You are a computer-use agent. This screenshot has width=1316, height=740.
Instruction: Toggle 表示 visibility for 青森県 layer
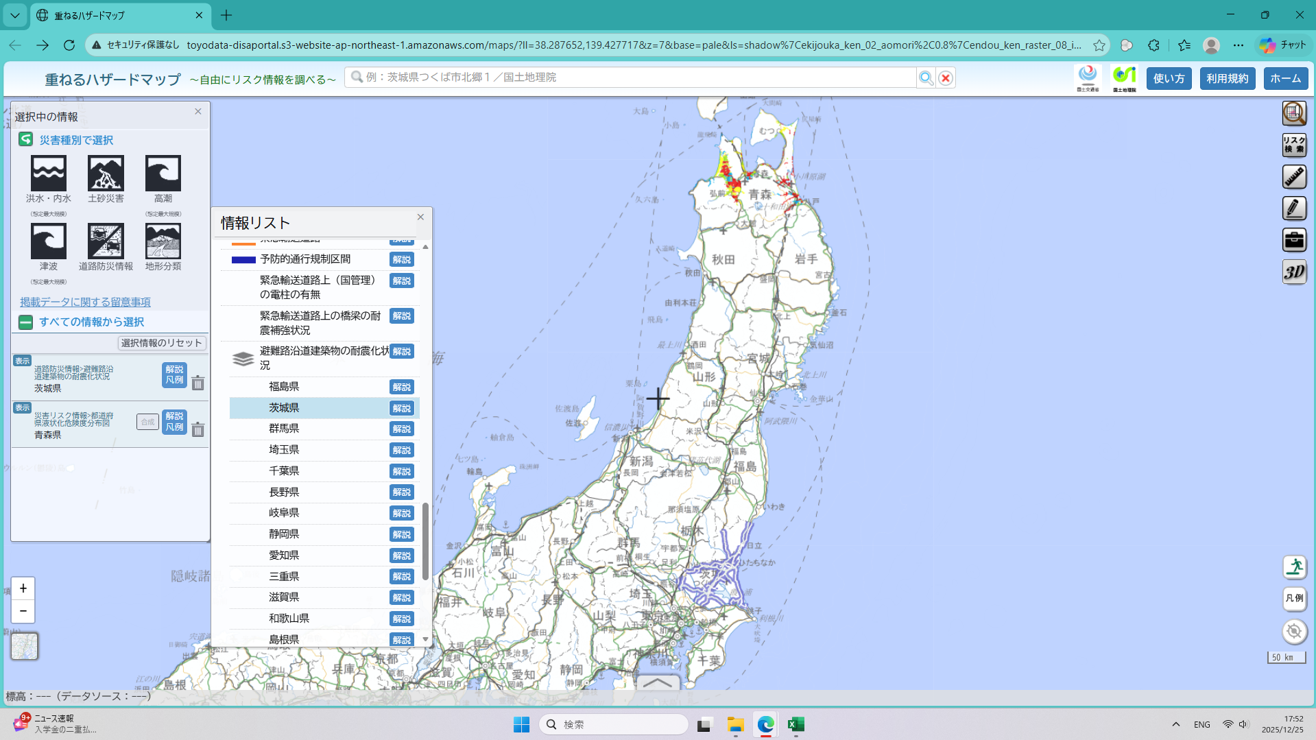tap(23, 407)
